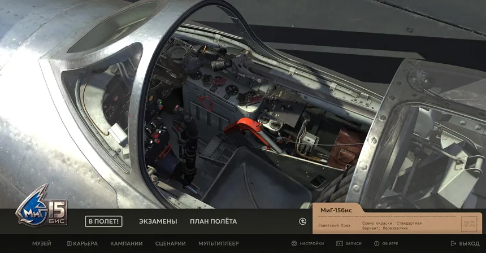Click the НАСТРОЙКИ gear icon
Screen dimensions: 486x253
tap(294, 243)
